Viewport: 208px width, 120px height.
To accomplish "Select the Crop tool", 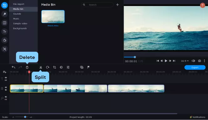I will point(55,67).
